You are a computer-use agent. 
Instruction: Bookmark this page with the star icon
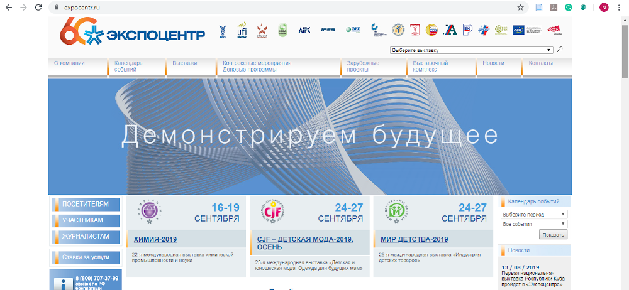pos(520,7)
